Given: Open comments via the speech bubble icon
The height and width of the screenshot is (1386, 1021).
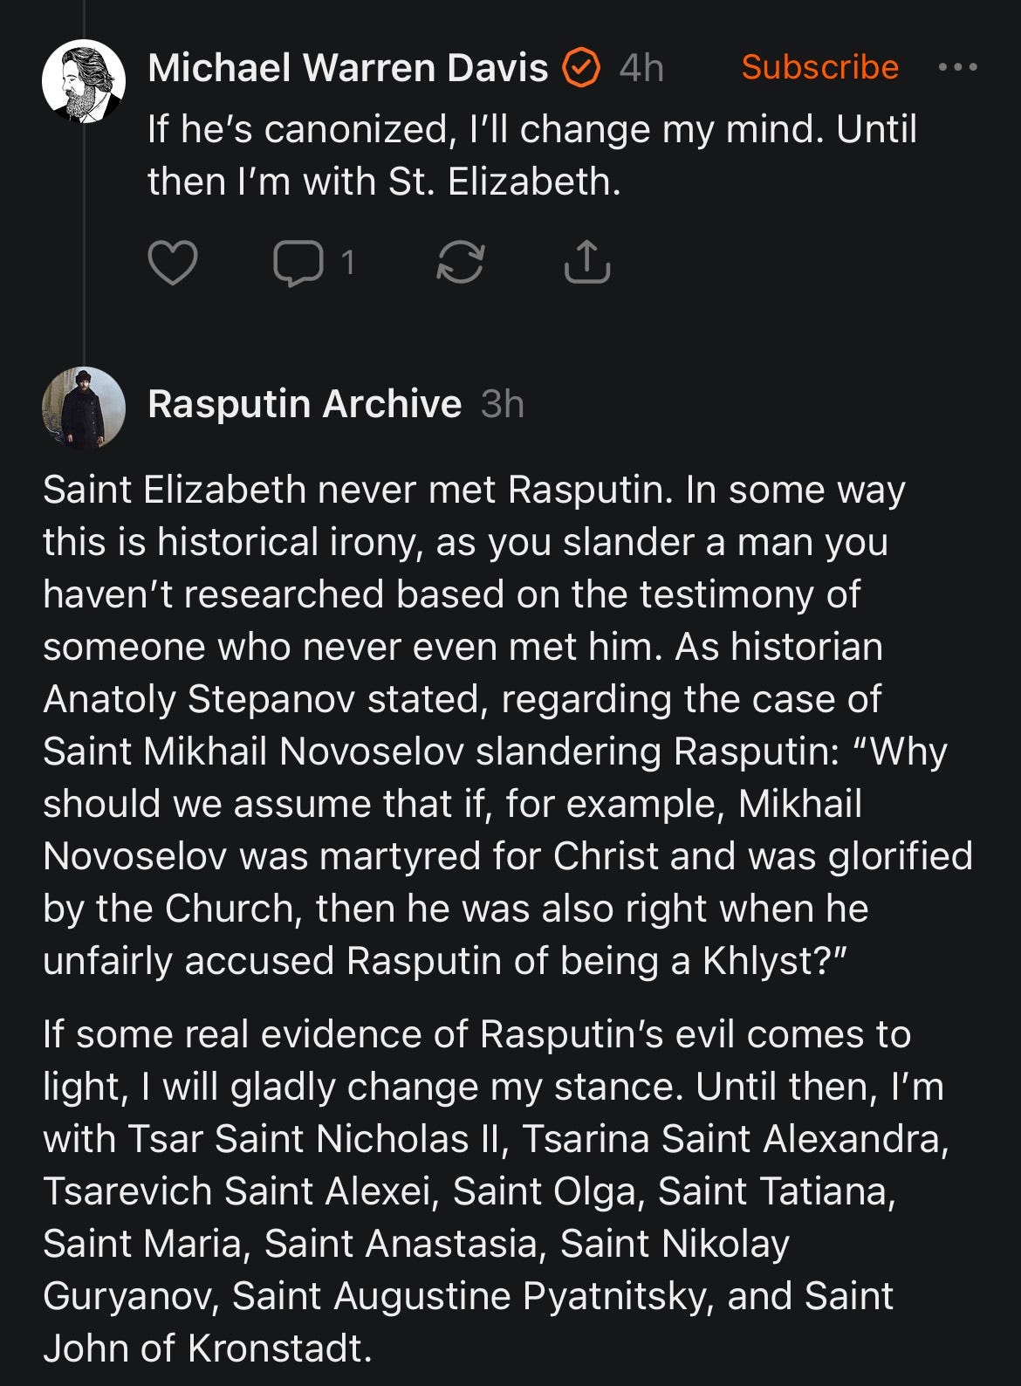Looking at the screenshot, I should tap(298, 262).
